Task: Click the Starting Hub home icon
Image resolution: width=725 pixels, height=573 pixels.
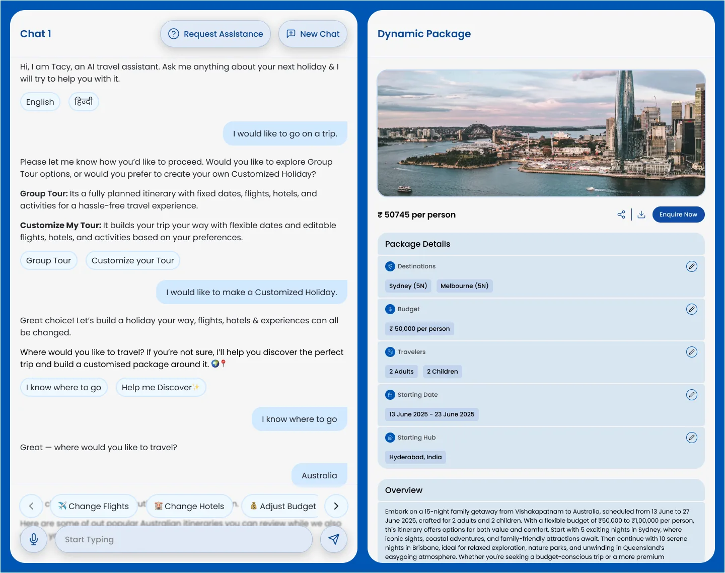Action: point(390,438)
